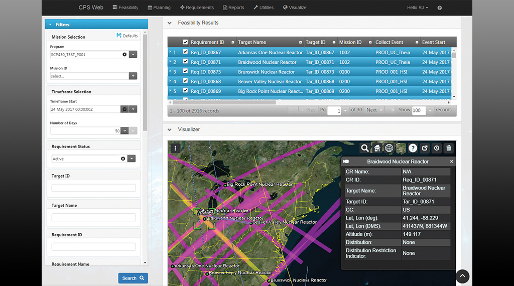Open the Reports menu
Image resolution: width=514 pixels, height=286 pixels.
point(233,8)
